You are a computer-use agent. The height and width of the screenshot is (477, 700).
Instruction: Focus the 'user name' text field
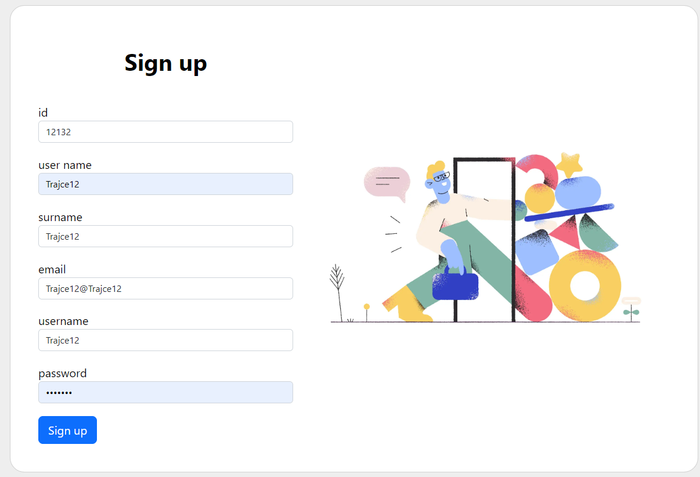point(165,184)
